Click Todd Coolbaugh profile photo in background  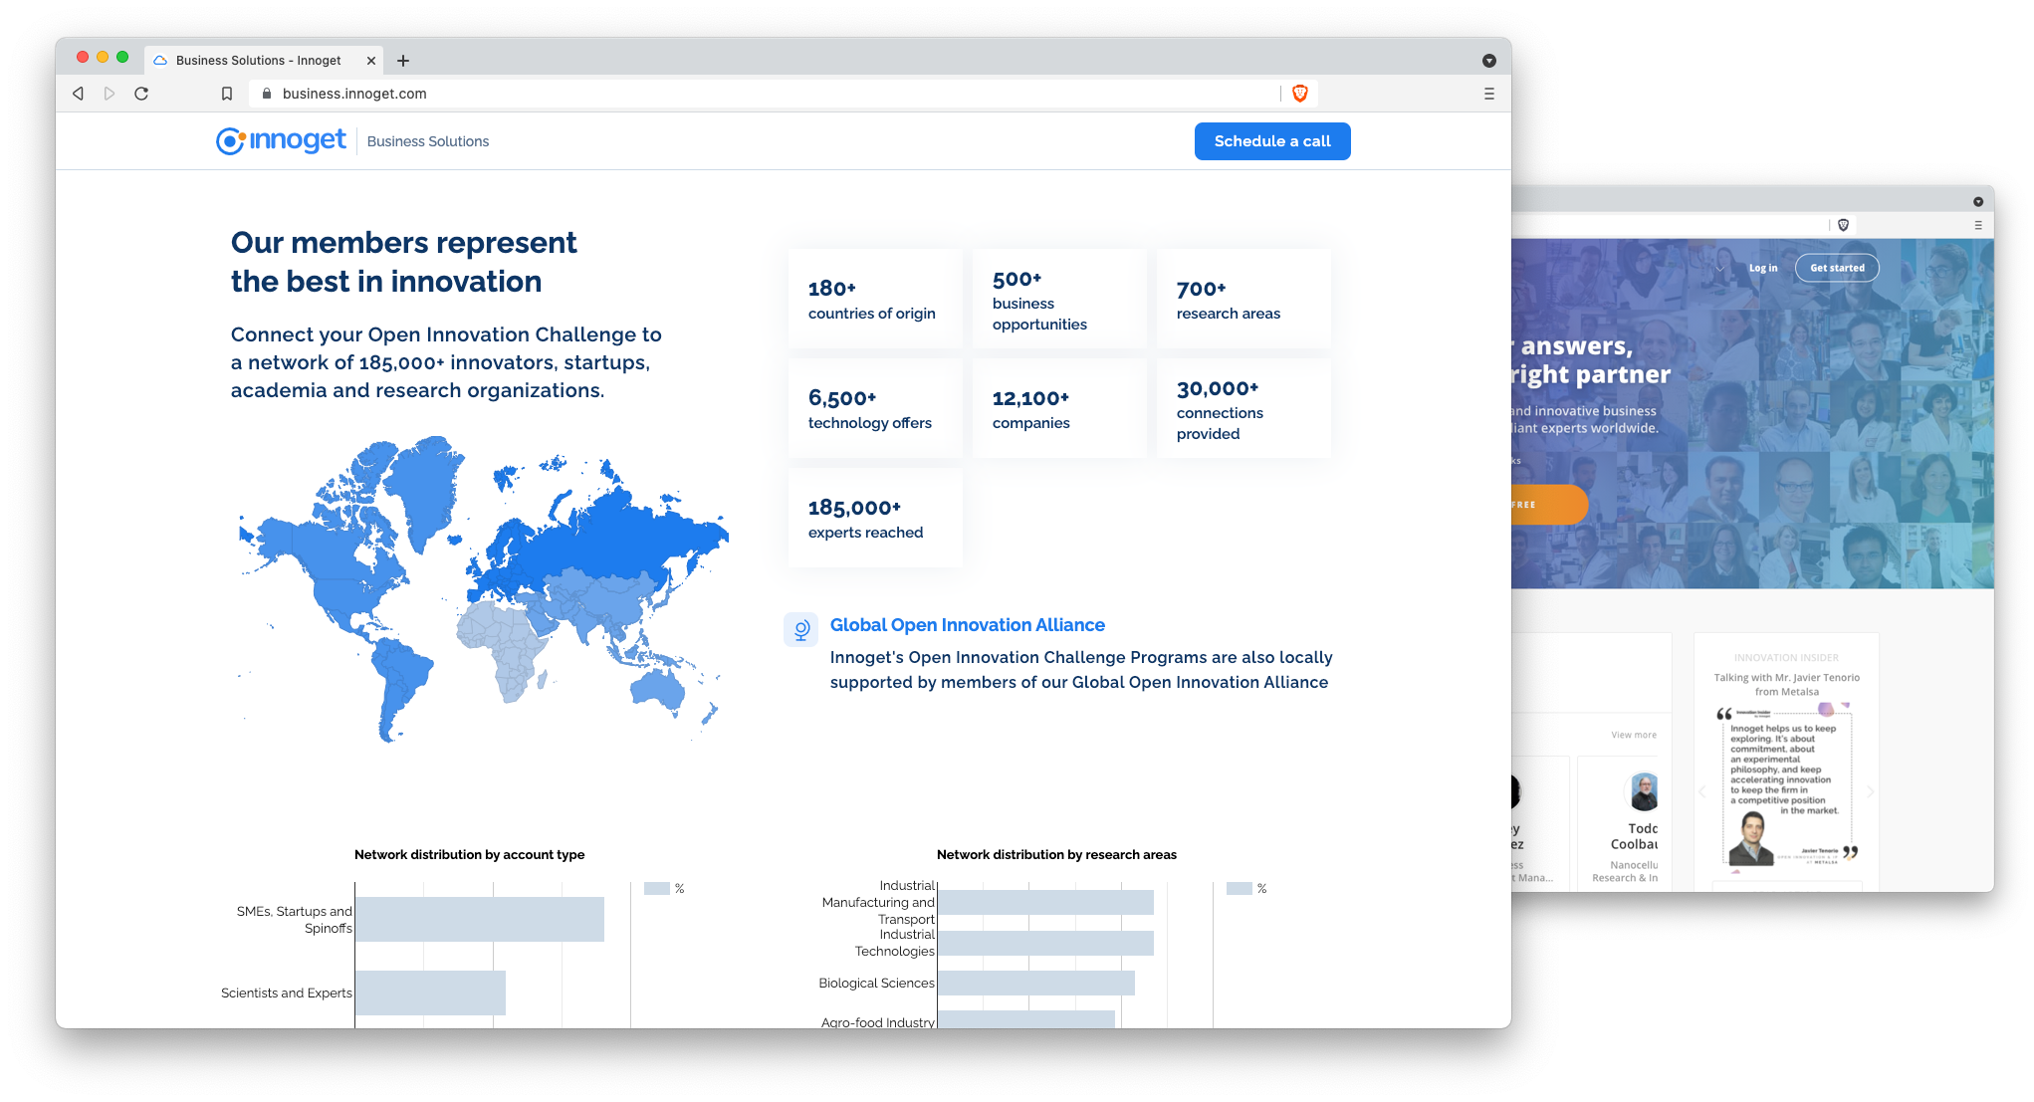click(1644, 792)
